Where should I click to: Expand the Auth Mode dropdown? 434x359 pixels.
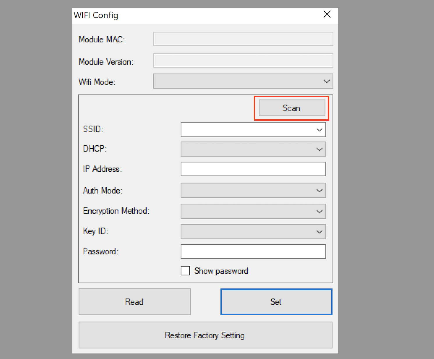[319, 191]
